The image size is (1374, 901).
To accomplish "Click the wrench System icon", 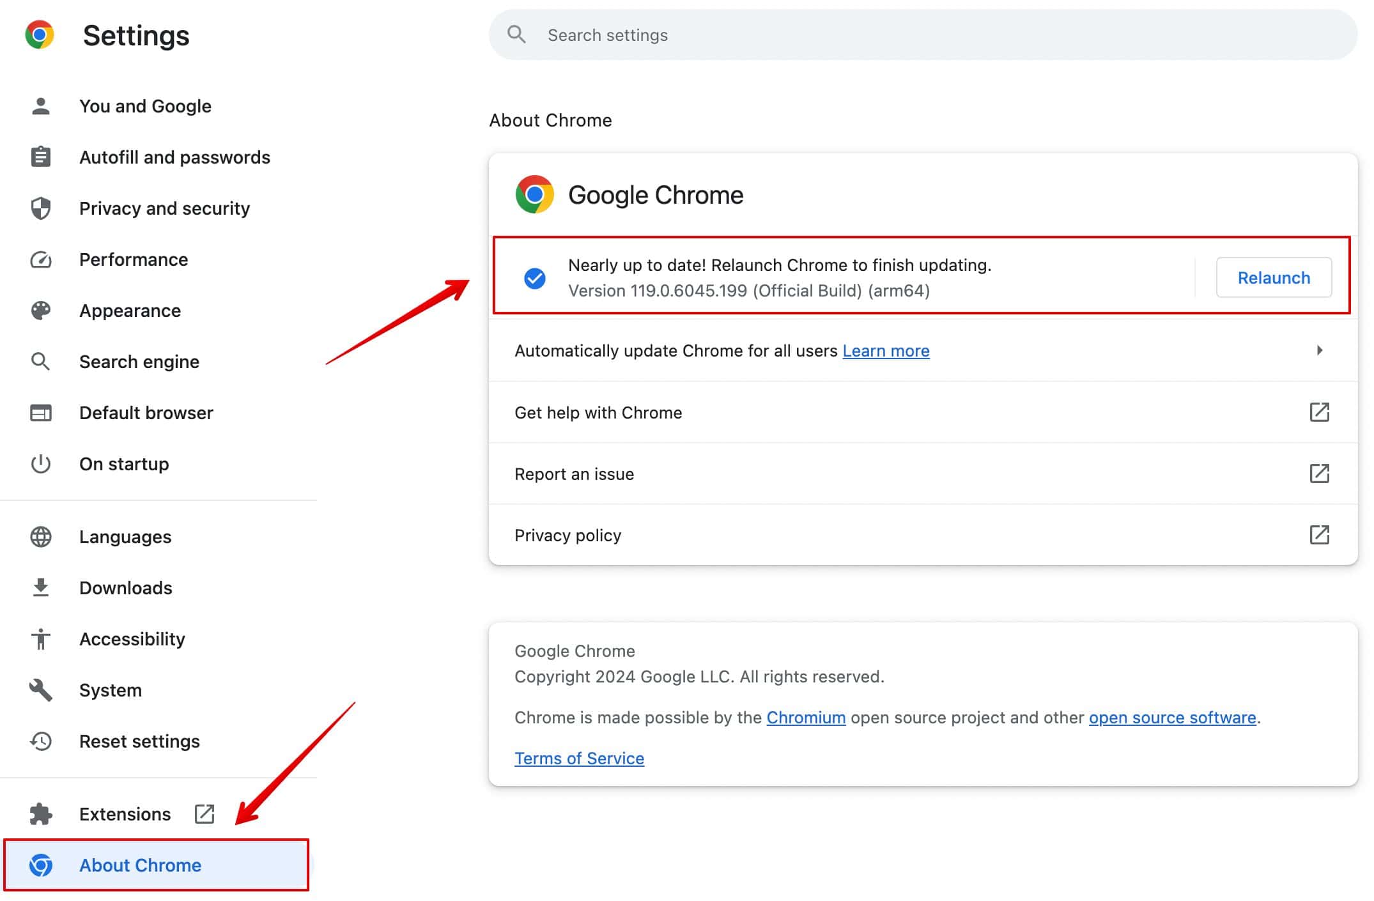I will 41,690.
